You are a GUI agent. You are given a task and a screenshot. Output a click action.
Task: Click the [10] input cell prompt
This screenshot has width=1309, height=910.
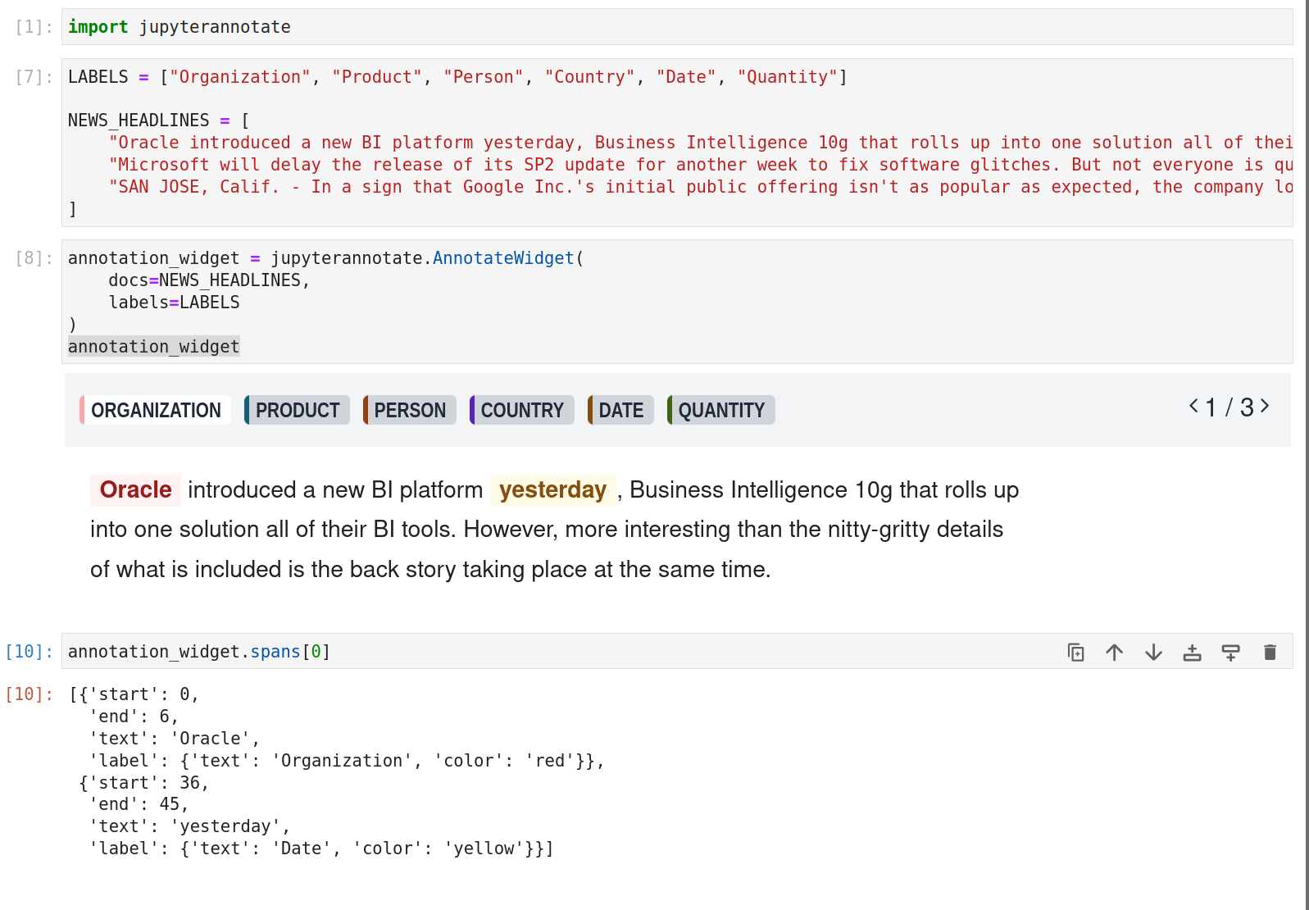point(30,652)
